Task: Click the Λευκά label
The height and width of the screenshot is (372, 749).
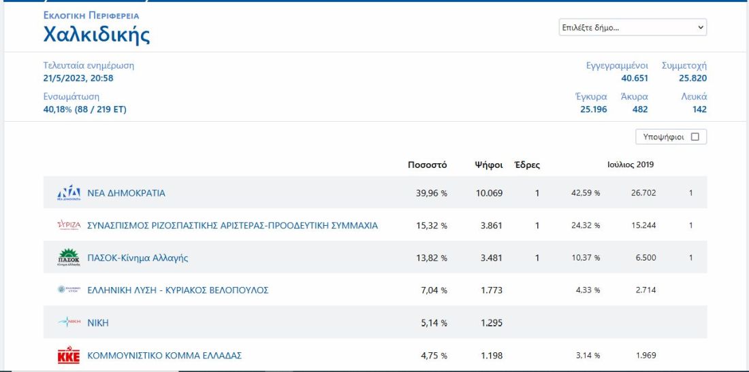Action: click(x=694, y=97)
